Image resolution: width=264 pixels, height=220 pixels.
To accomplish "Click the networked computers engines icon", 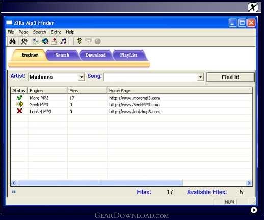I will (35, 41).
